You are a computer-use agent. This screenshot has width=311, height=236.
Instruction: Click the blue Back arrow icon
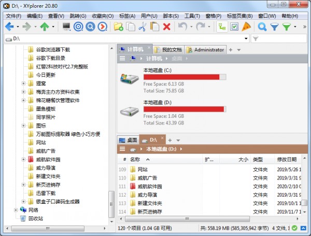click(x=9, y=26)
